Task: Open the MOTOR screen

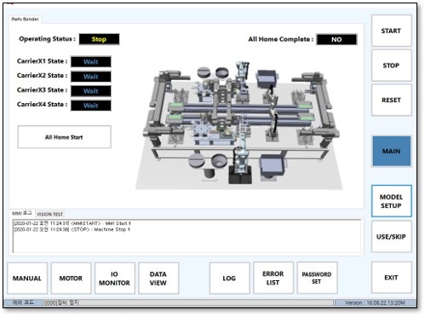Action: coord(71,278)
